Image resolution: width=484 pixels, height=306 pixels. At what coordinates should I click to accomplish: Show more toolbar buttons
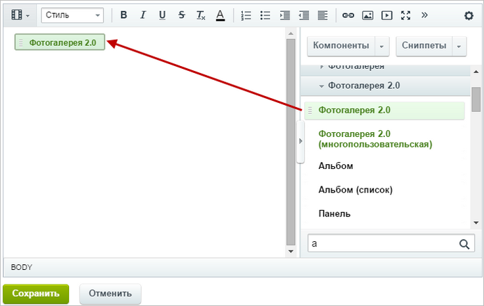[425, 15]
